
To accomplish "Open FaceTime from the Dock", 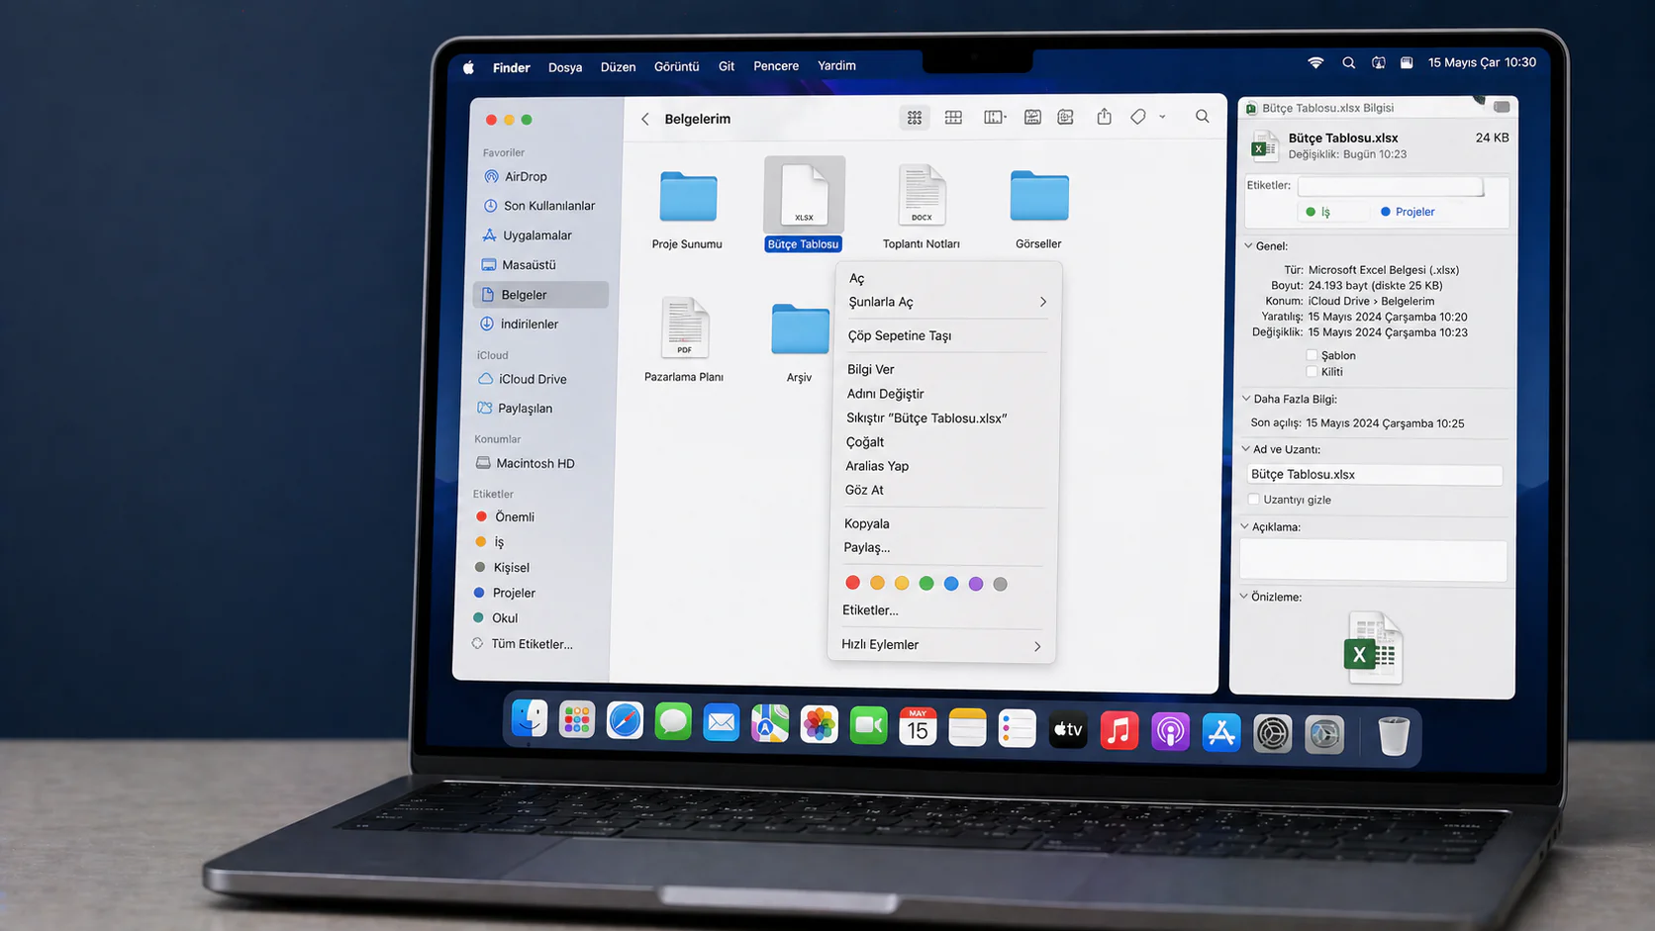I will point(868,725).
